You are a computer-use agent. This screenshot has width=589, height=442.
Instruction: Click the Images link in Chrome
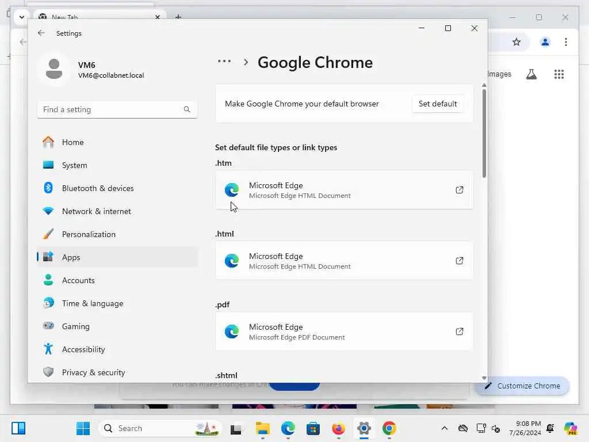tap(499, 74)
